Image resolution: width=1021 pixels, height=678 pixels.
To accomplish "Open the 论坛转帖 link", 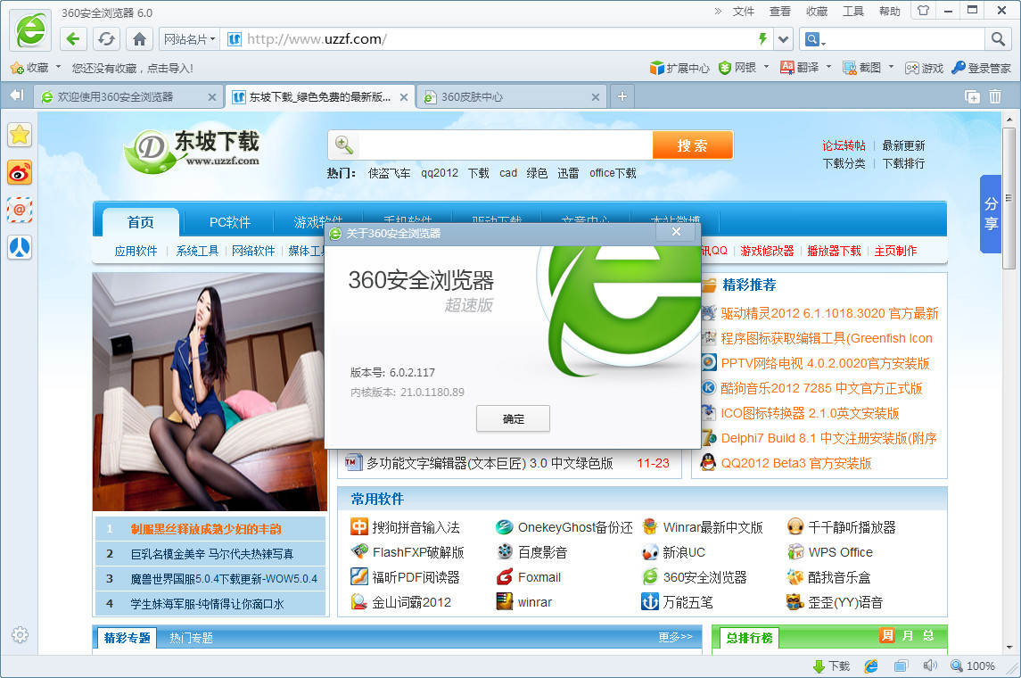I will [x=844, y=145].
